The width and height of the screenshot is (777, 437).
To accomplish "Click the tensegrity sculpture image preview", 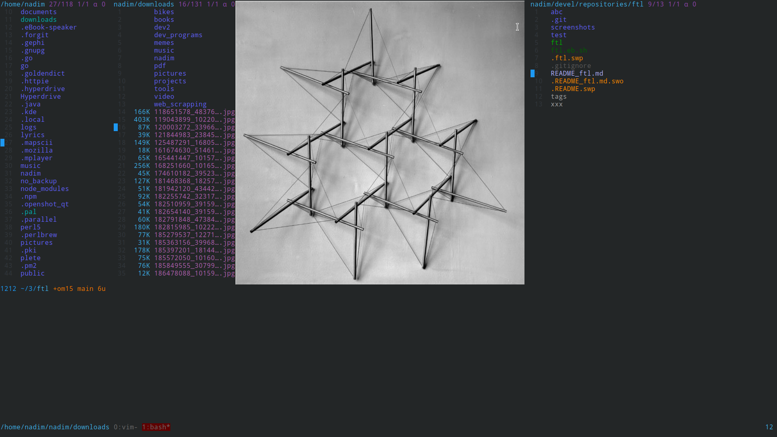I will tap(380, 142).
